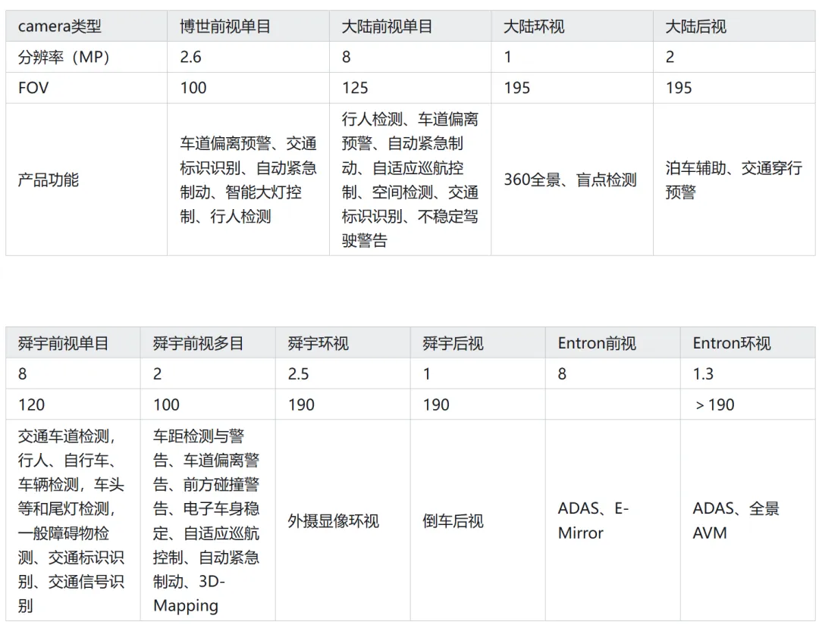
Task: Click the '倒车后视' cell
Action: coord(478,520)
